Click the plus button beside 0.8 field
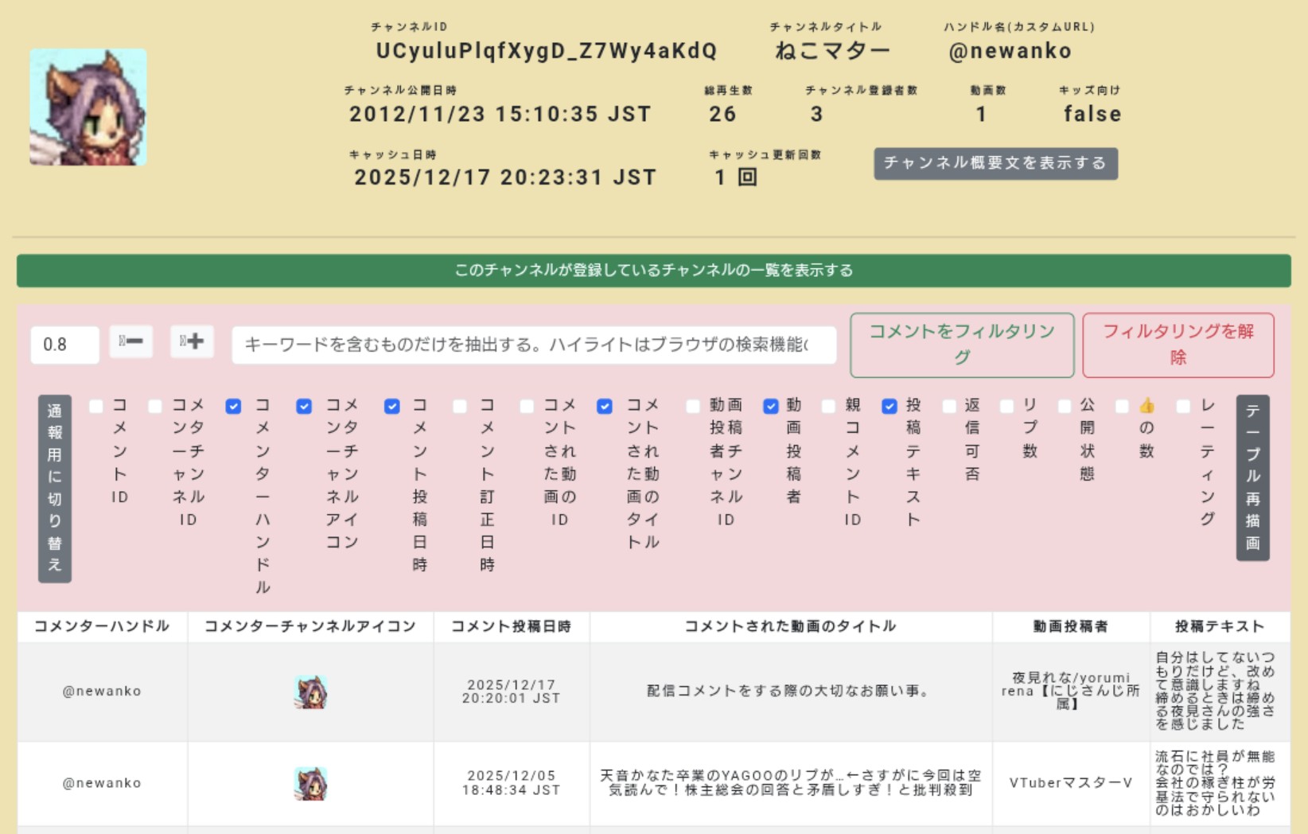Screen dimensions: 1308x834 tap(192, 342)
